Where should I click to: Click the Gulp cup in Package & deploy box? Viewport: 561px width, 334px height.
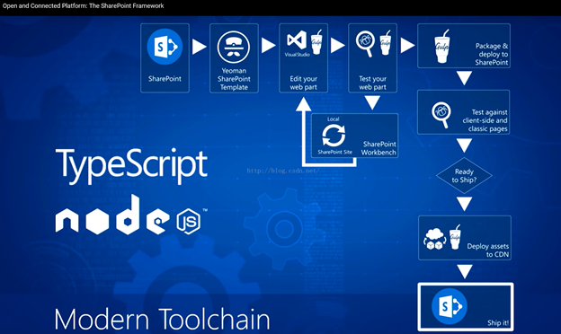[442, 46]
